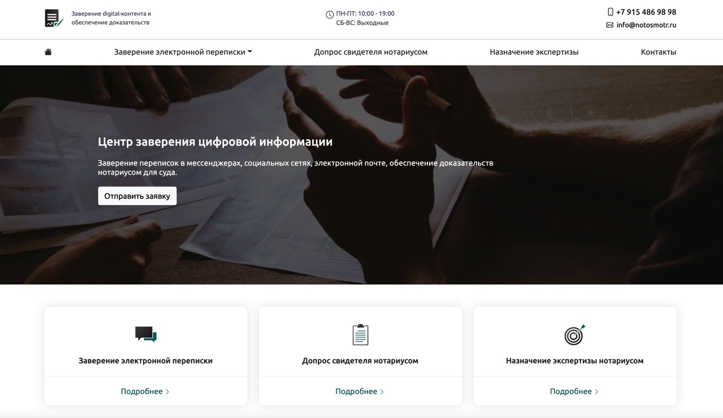This screenshot has height=418, width=723.
Task: Click the clipboard icon on witness card
Action: tap(360, 334)
